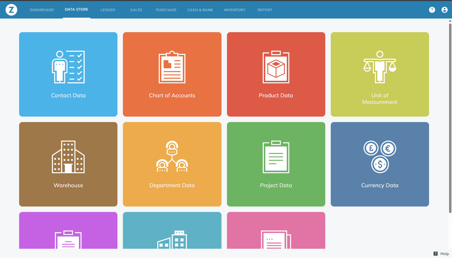The width and height of the screenshot is (452, 258).
Task: Click the clipboard icon on the purple tile
Action: [x=68, y=239]
